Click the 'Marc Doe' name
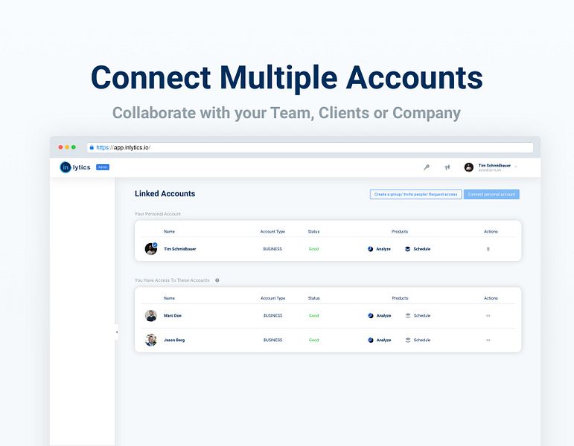574x446 pixels. click(x=173, y=315)
